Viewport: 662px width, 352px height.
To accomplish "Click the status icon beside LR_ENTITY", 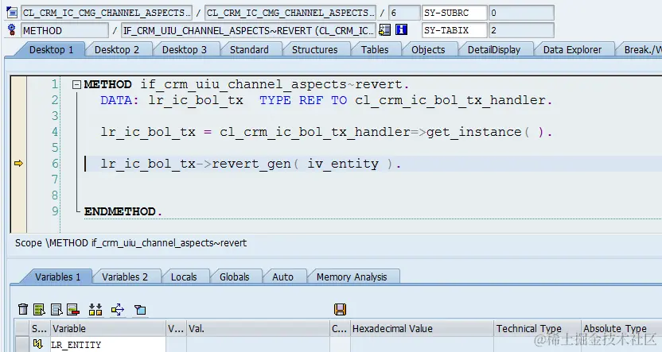I will 38,344.
